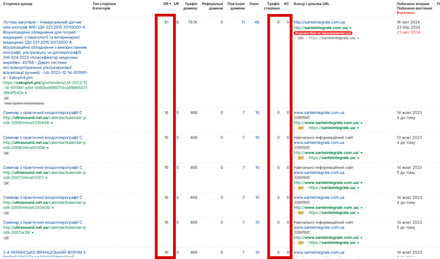The height and width of the screenshot is (259, 440).
Task: Open the ultrasound.net.ua mirosh250409 URL
Action: 44,205
